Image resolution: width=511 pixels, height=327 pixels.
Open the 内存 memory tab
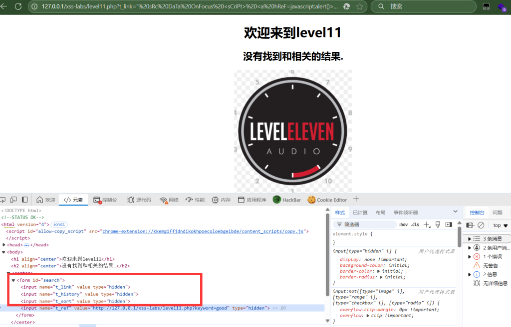click(x=221, y=200)
